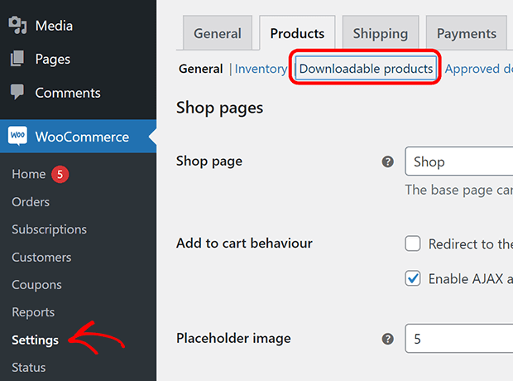
Task: Switch to the Shipping tab
Action: point(381,33)
